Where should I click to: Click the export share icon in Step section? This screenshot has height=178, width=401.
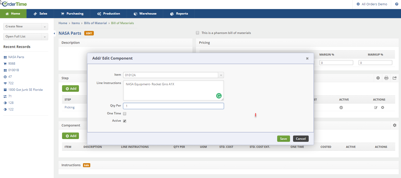[395, 78]
